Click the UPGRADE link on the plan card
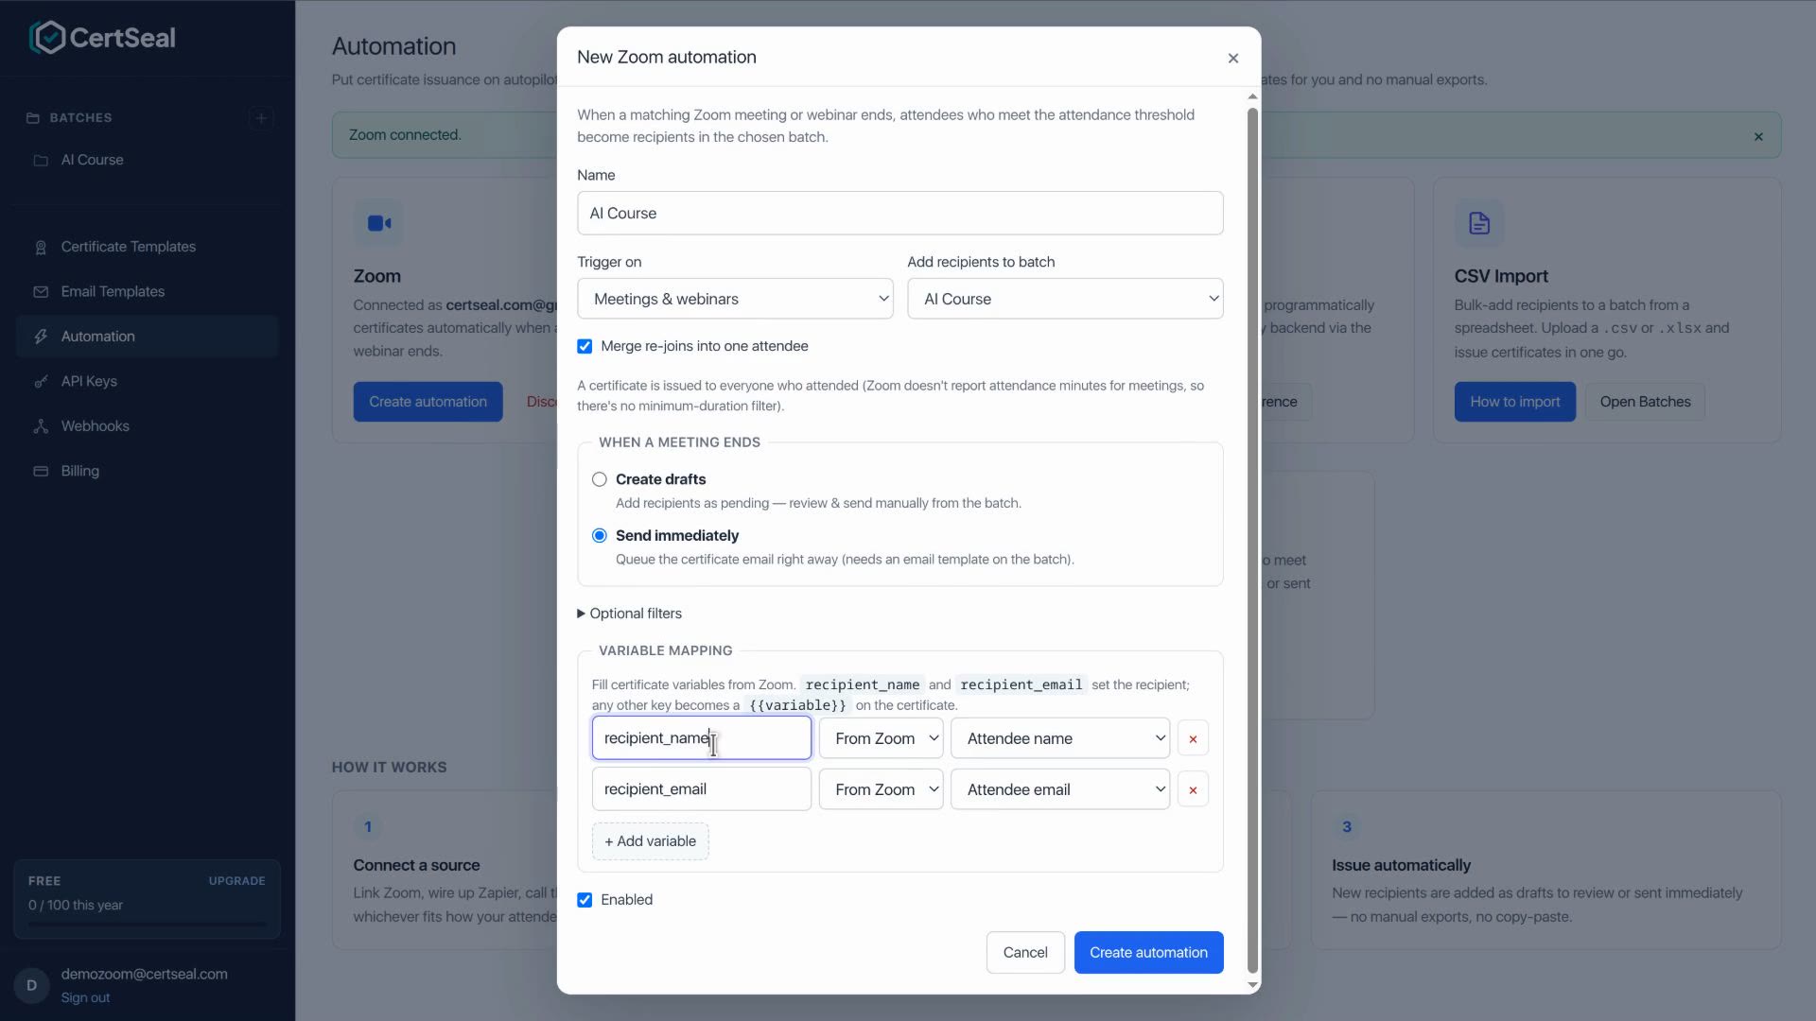This screenshot has height=1021, width=1816. point(236,881)
